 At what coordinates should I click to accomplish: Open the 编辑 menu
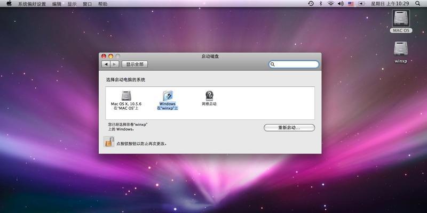pos(57,4)
